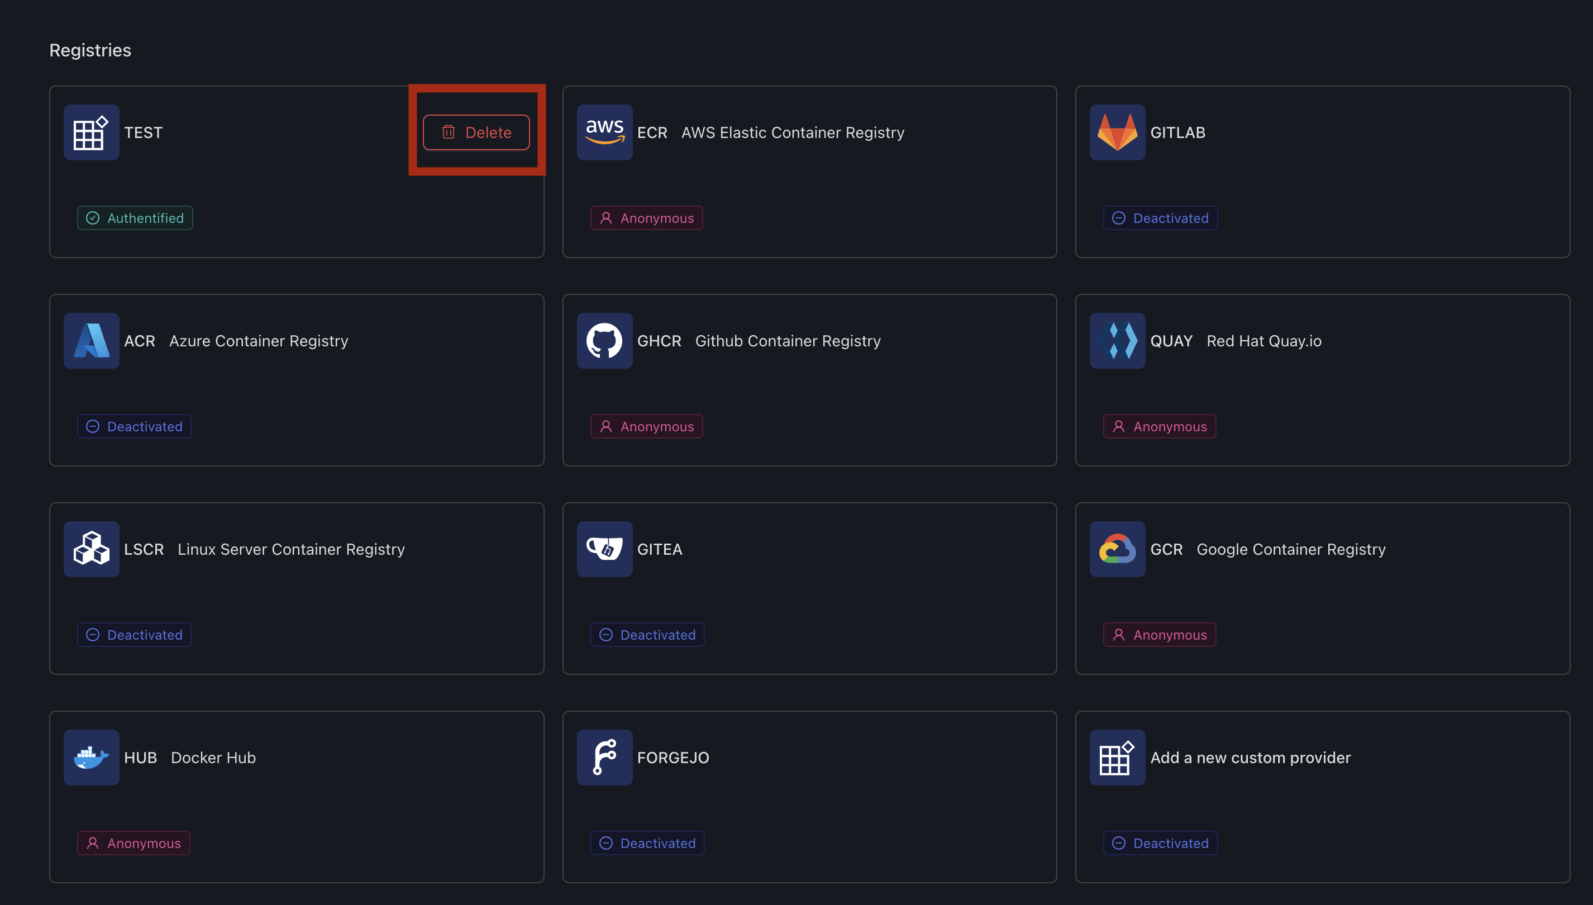This screenshot has height=905, width=1593.
Task: Click the minus circle icon in FORGEJO Deactivated badge
Action: (606, 843)
